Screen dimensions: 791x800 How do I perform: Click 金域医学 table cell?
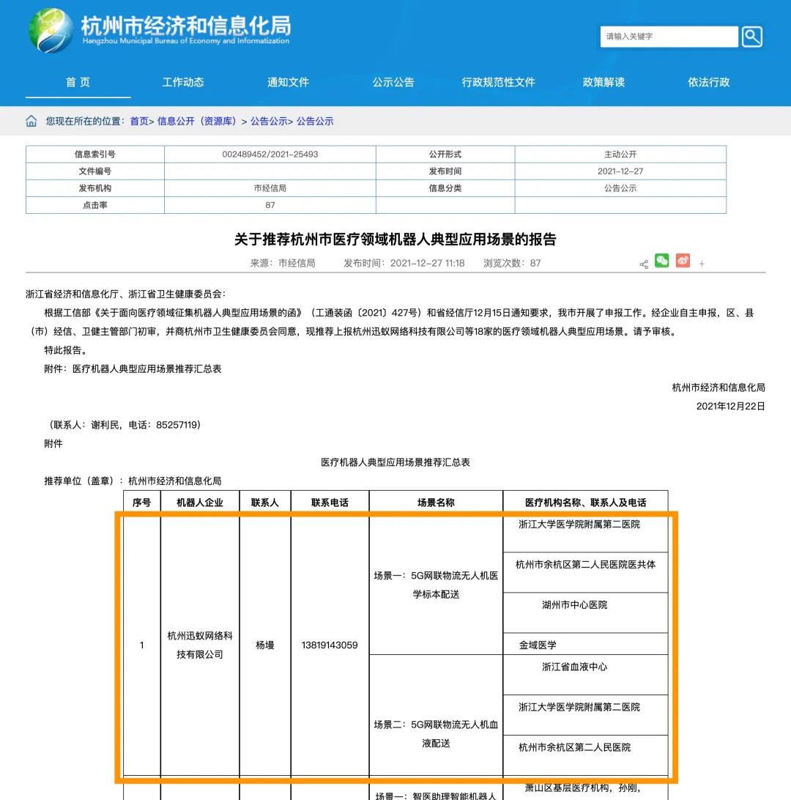point(585,644)
